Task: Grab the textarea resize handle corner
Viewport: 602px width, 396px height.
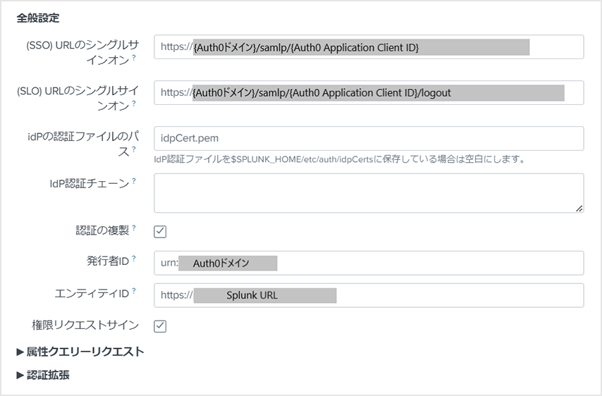Action: coord(579,209)
